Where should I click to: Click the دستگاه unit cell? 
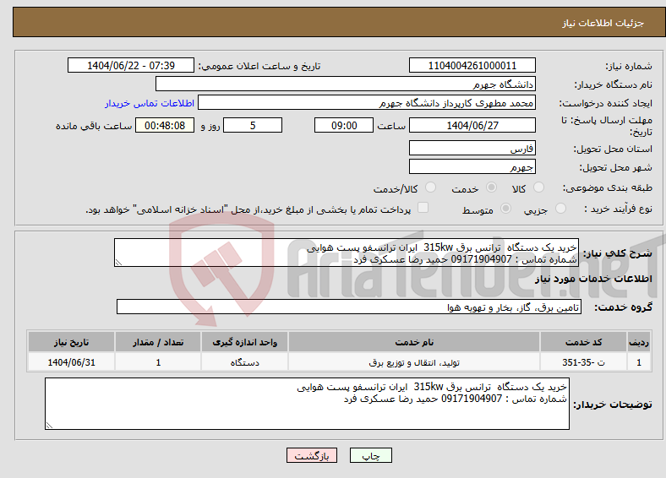[x=244, y=362]
